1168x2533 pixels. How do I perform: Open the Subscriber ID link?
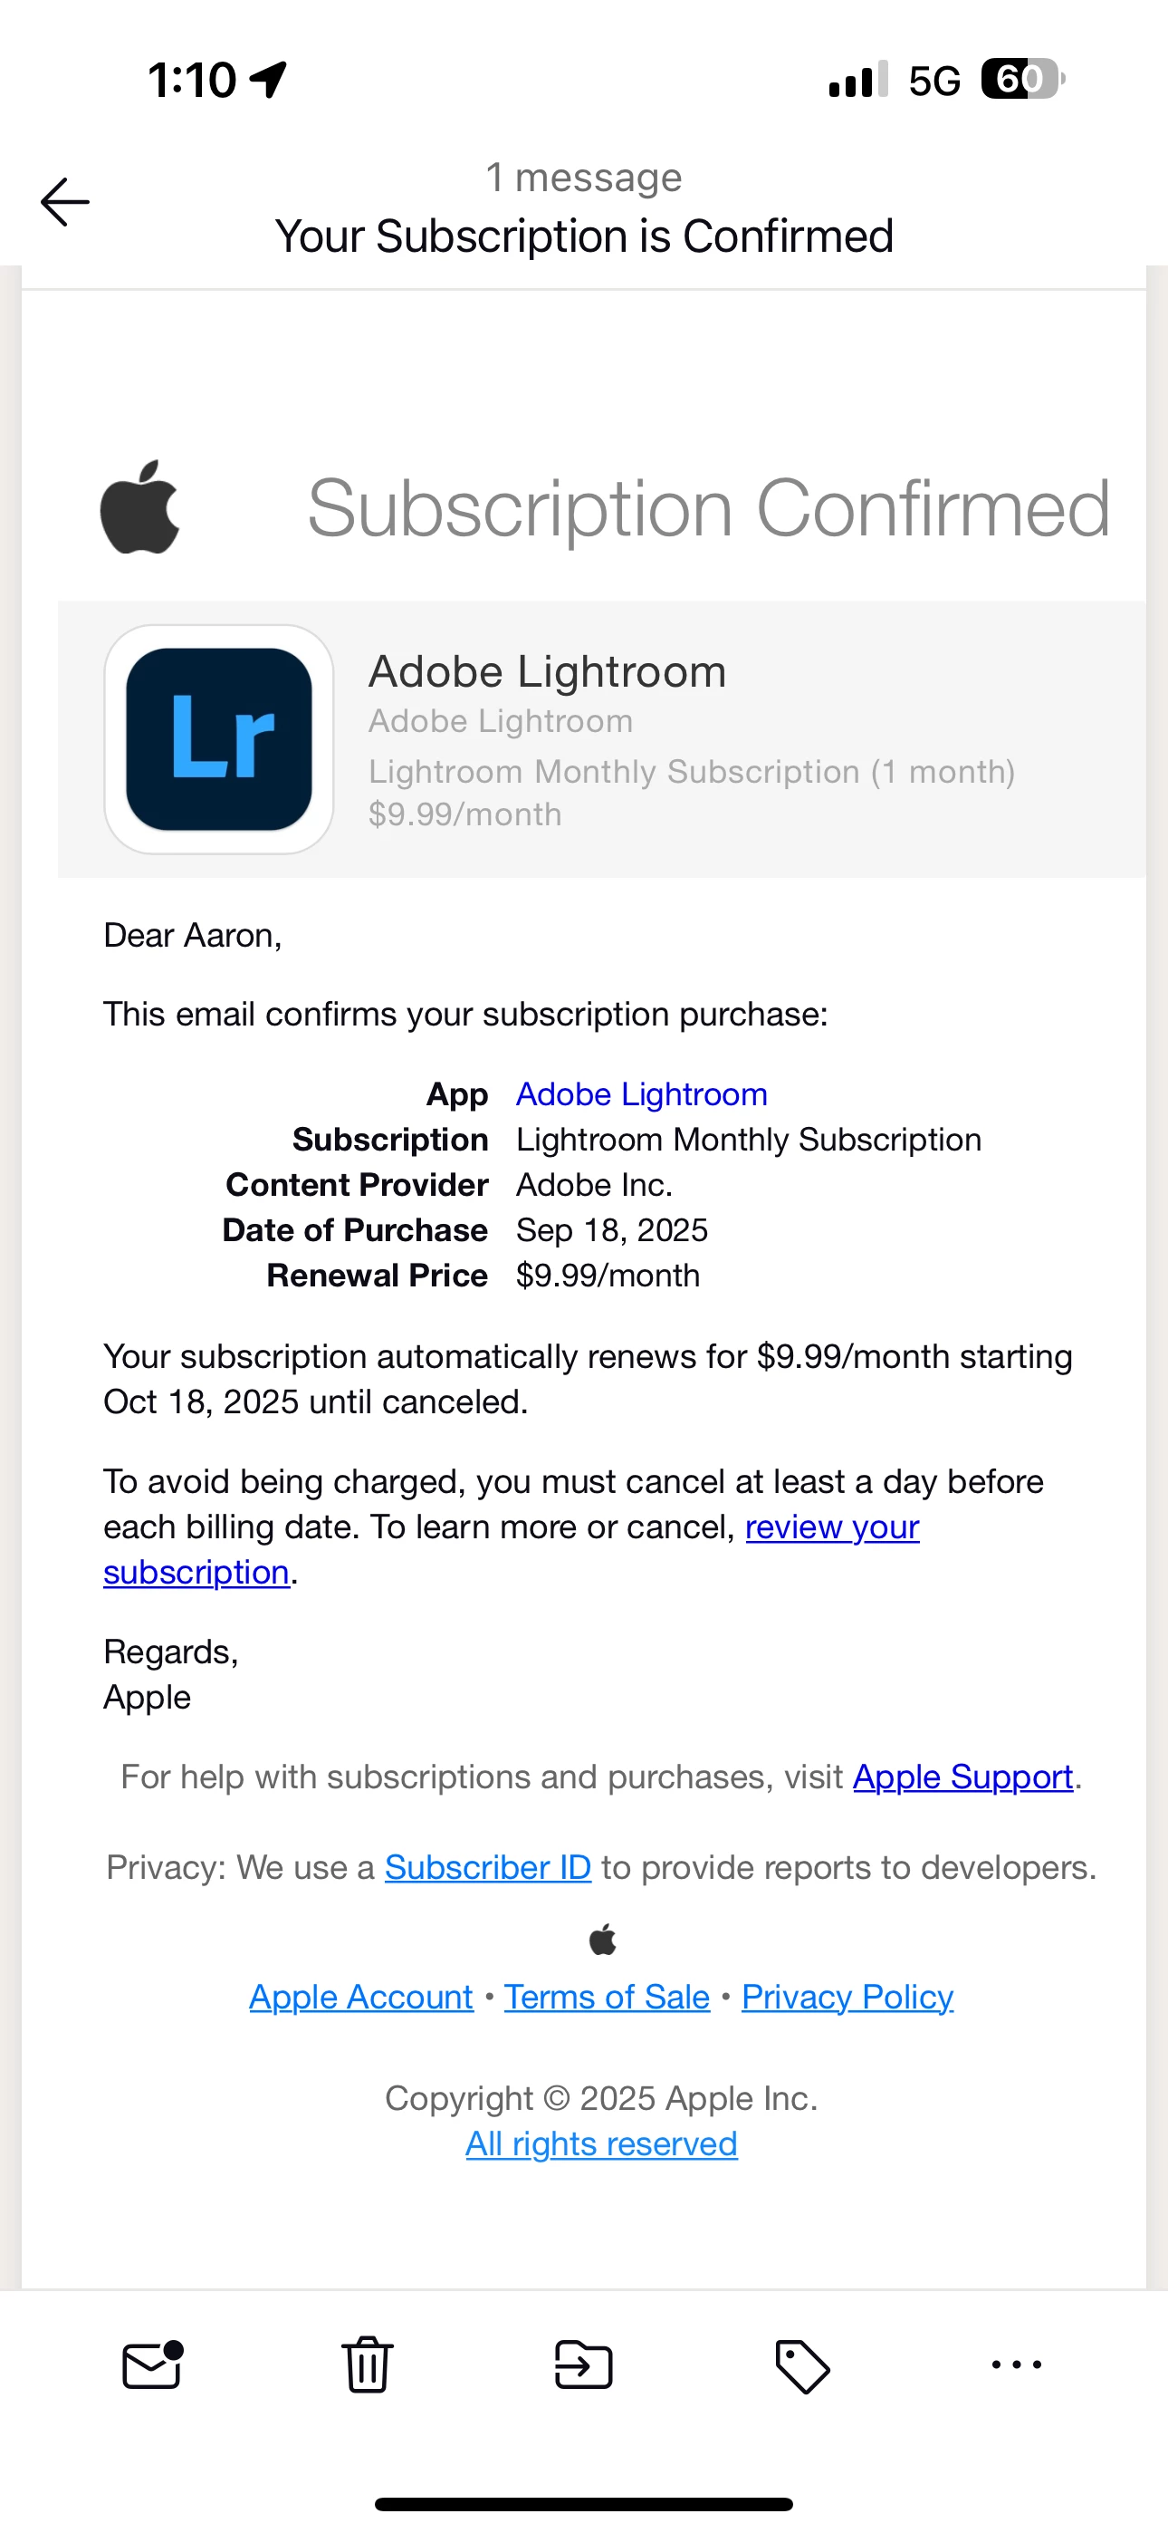tap(488, 1867)
